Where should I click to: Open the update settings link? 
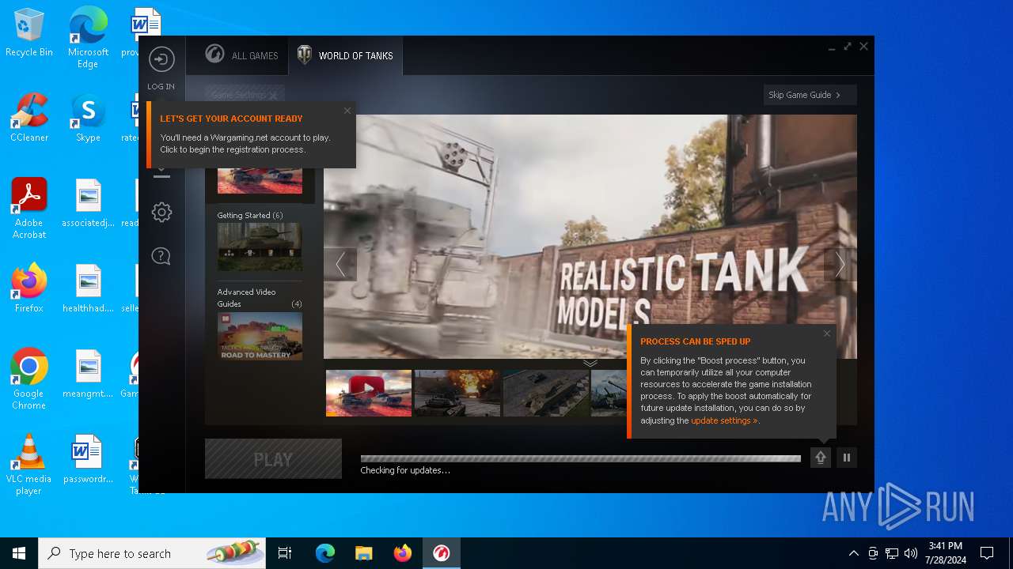(x=724, y=420)
